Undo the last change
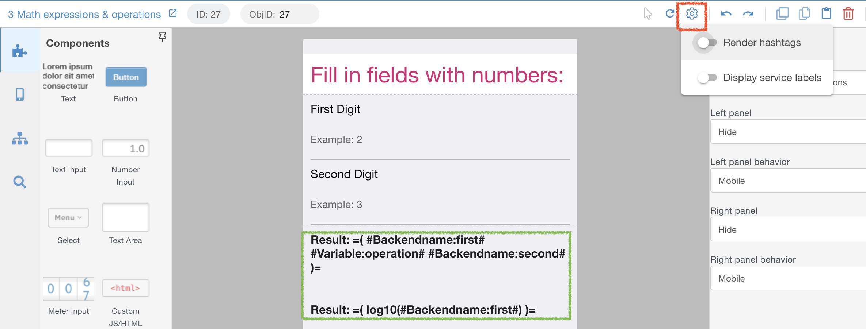Viewport: 866px width, 329px height. 726,14
